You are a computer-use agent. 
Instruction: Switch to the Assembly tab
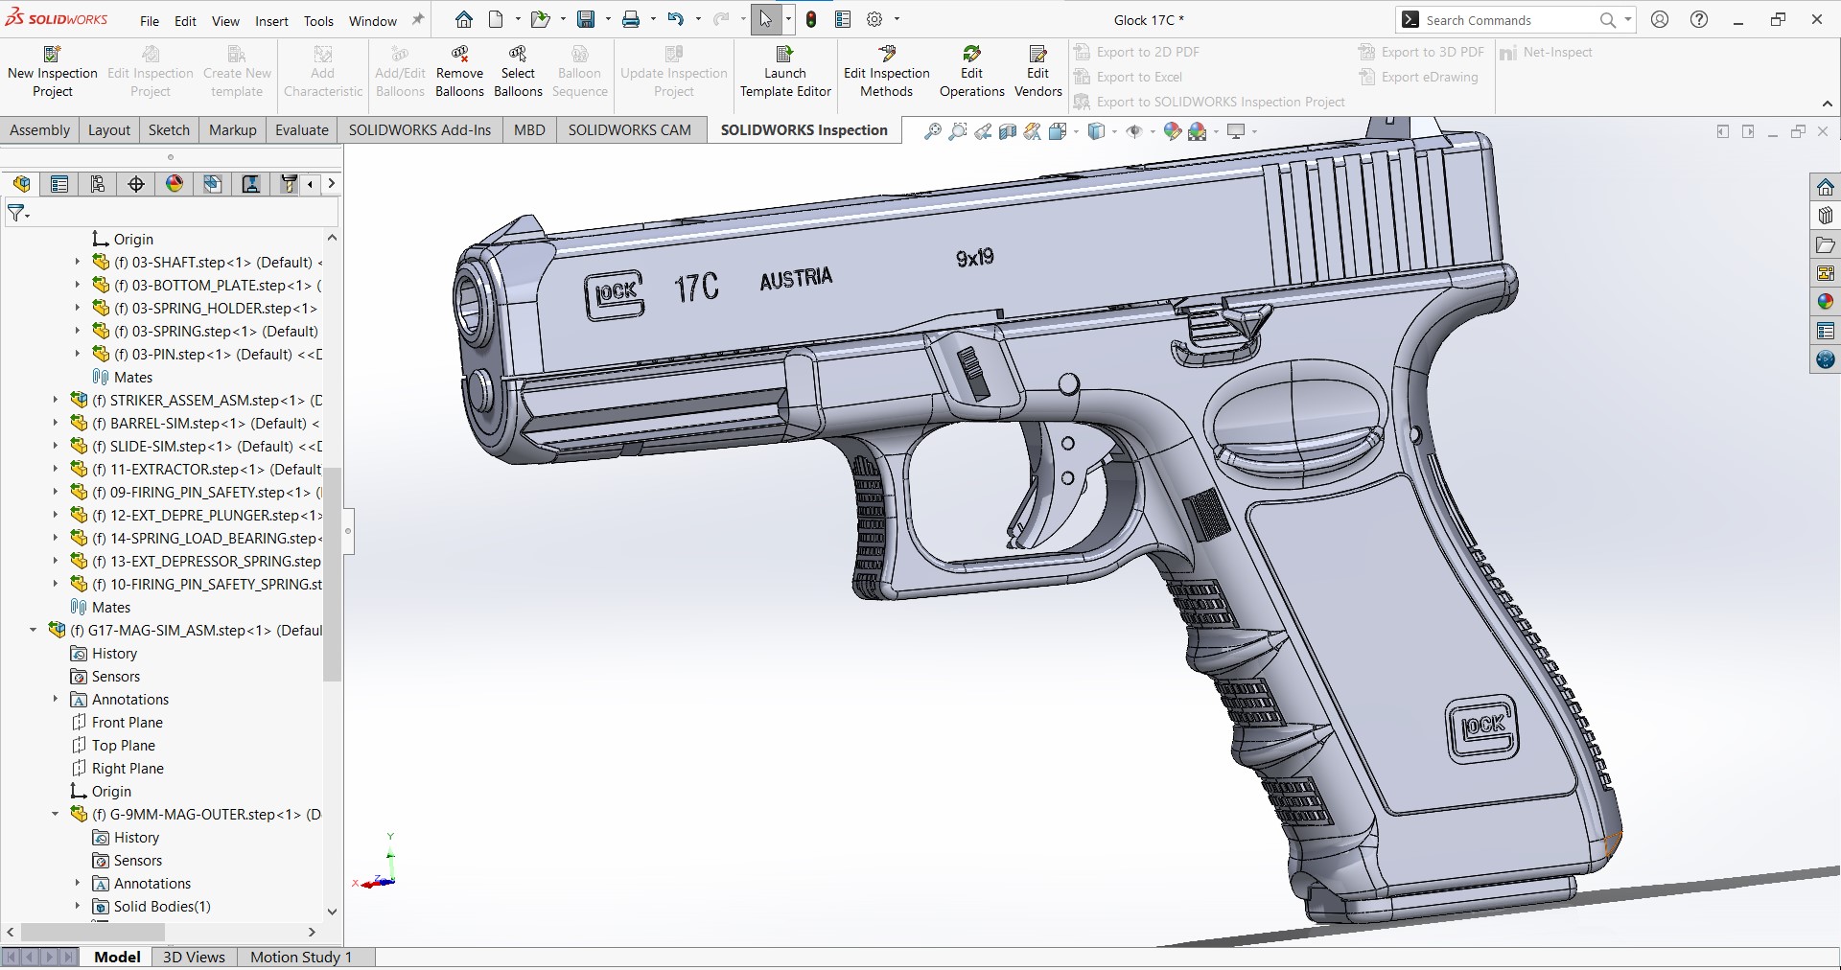39,130
